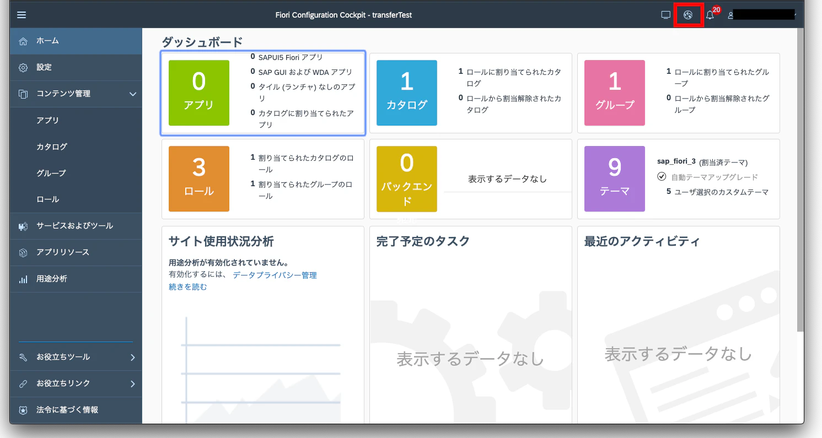Open the purple テーマ tile
822x438 pixels.
coord(615,179)
